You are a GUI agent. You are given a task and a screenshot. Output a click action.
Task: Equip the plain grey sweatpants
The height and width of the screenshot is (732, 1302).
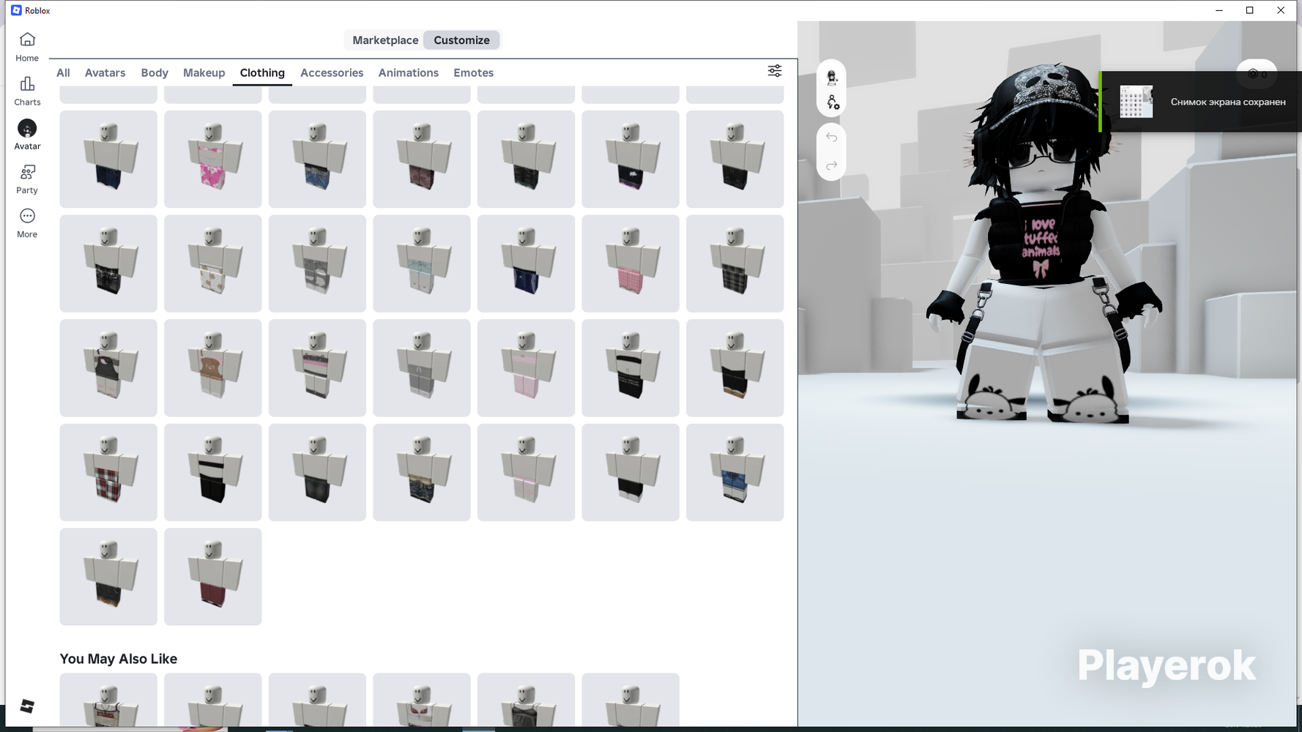[x=422, y=368]
